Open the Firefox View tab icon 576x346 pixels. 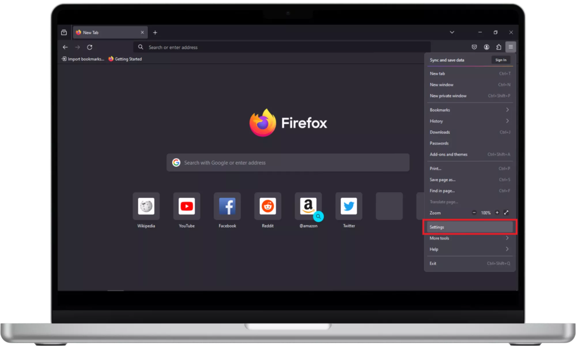(64, 33)
